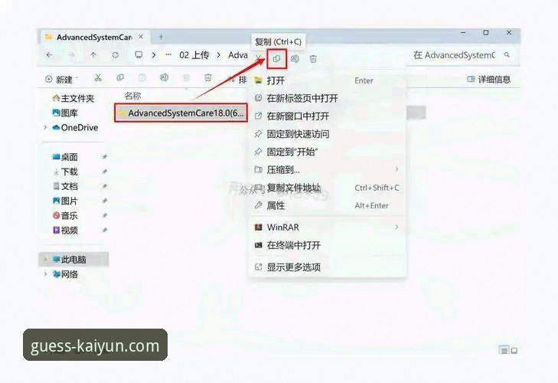The width and height of the screenshot is (558, 383).
Task: Open the 压缩到... submenu arrow
Action: tap(396, 169)
